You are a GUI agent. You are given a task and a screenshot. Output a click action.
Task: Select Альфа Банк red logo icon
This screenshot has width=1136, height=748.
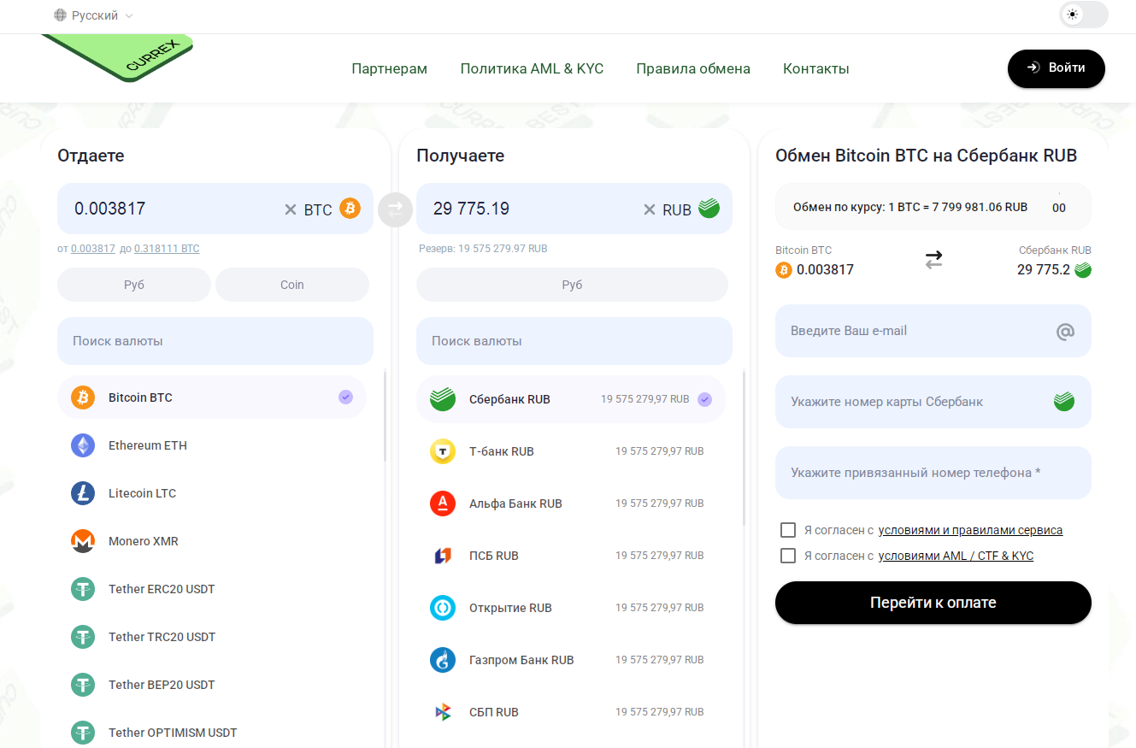pyautogui.click(x=443, y=504)
